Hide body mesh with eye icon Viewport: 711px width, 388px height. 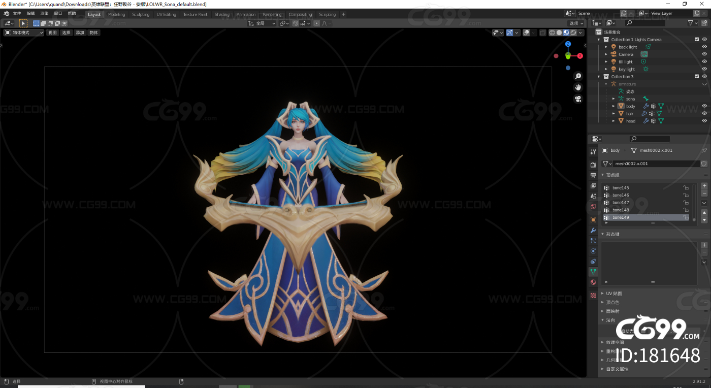click(x=704, y=106)
